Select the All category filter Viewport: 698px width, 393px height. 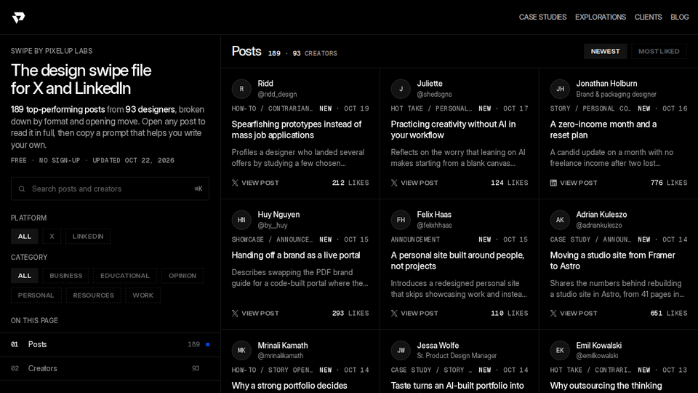coord(25,275)
